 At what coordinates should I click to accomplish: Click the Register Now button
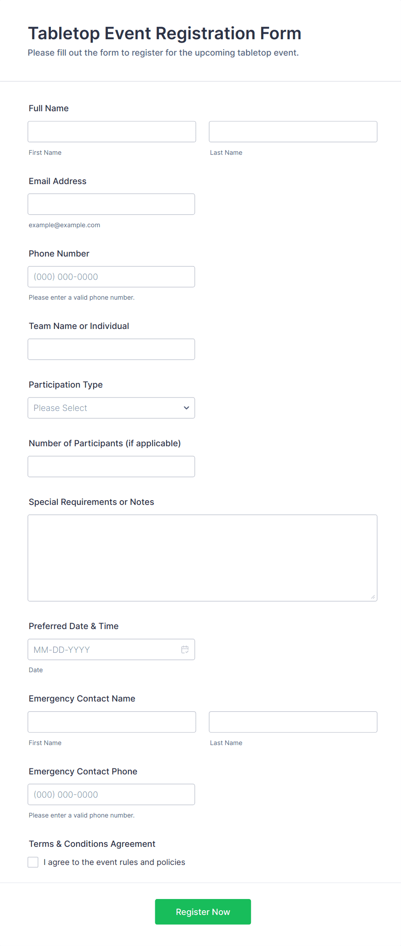[203, 912]
